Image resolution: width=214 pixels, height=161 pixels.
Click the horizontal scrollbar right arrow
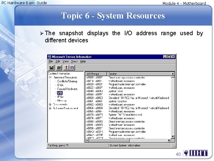click(x=169, y=140)
